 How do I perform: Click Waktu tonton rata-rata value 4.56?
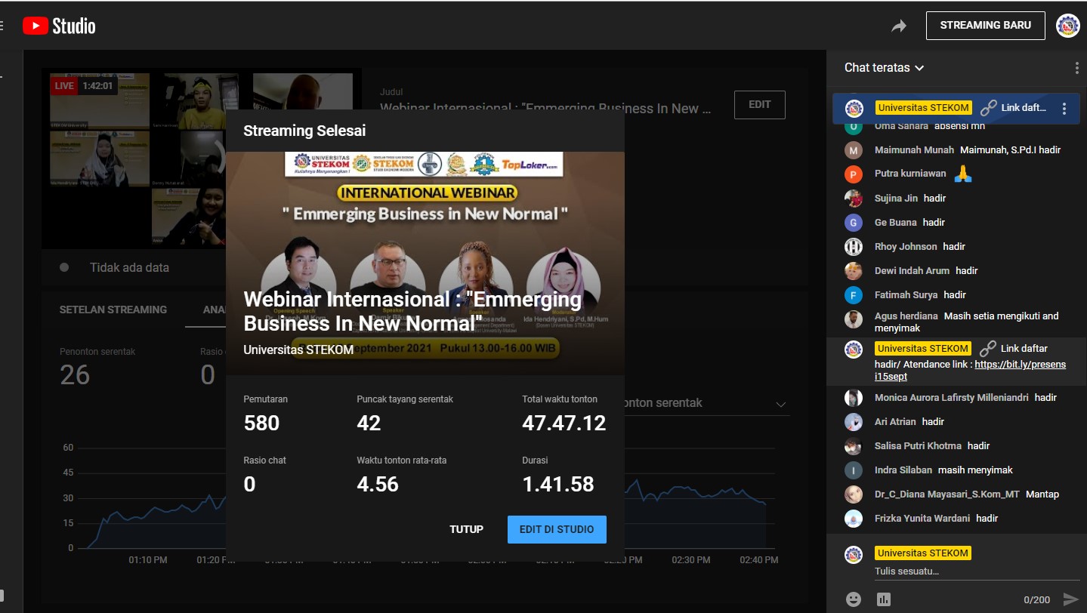tap(378, 484)
